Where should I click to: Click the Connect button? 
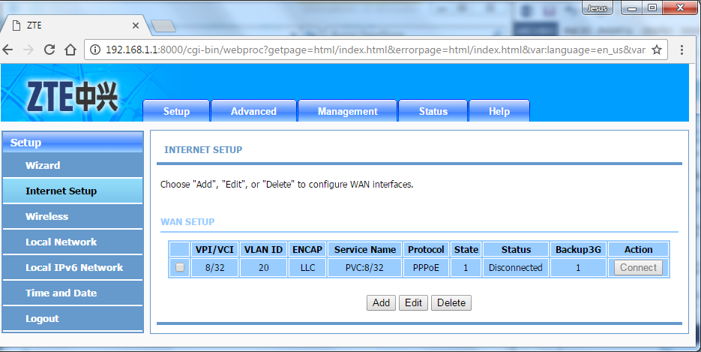(638, 267)
